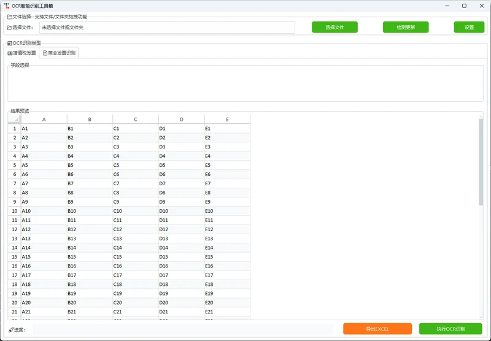Click cell B7 in the results grid
Image resolution: width=491 pixels, height=341 pixels.
pos(90,183)
